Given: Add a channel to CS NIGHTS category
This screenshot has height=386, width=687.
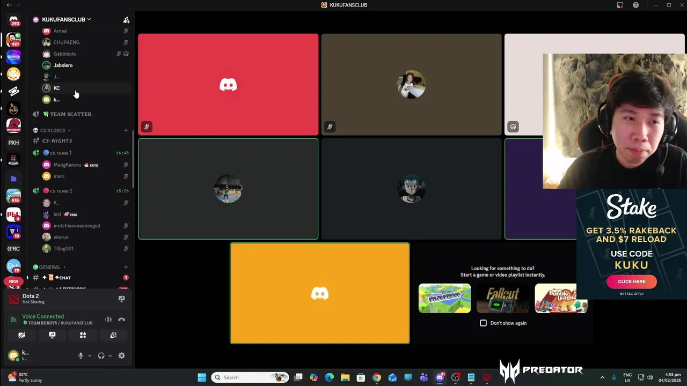Looking at the screenshot, I should (x=126, y=130).
